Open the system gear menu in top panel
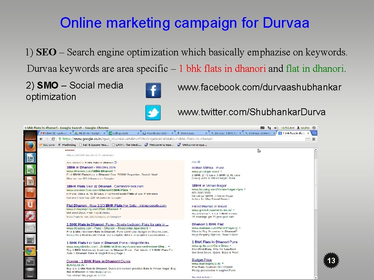Screen dimensions: 374x280 pyautogui.click(x=314, y=128)
